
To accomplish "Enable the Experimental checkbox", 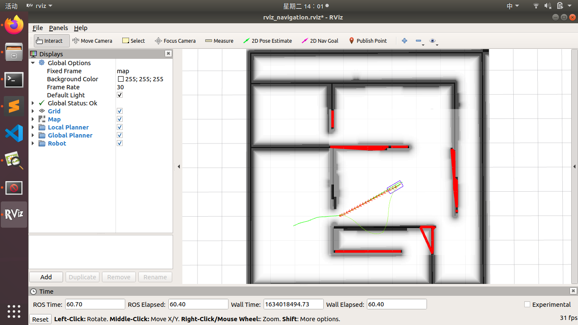I will [527, 304].
